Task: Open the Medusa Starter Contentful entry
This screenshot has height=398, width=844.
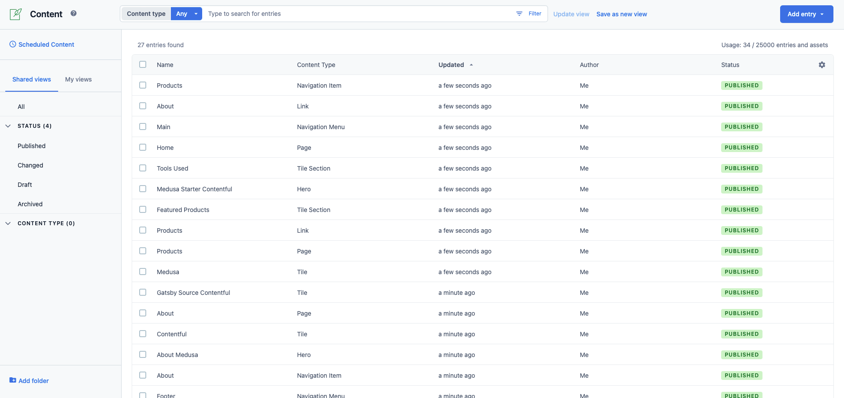Action: [x=194, y=189]
